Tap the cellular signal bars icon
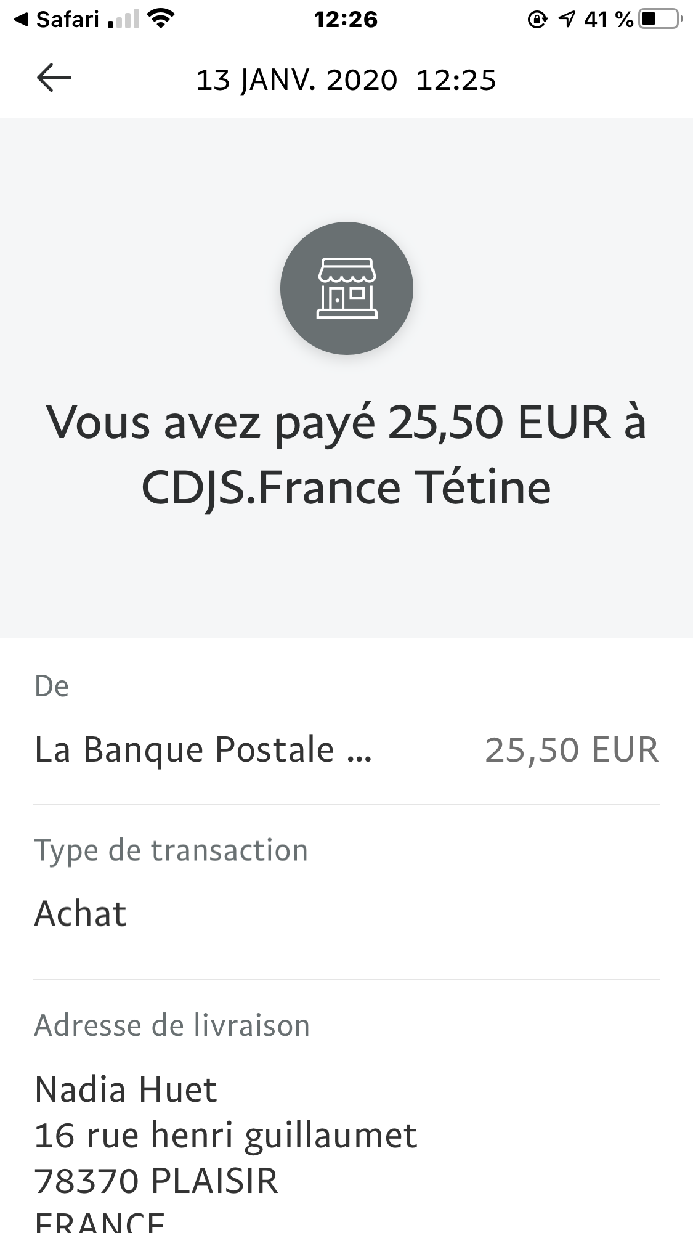Viewport: 693px width, 1233px height. click(x=123, y=20)
